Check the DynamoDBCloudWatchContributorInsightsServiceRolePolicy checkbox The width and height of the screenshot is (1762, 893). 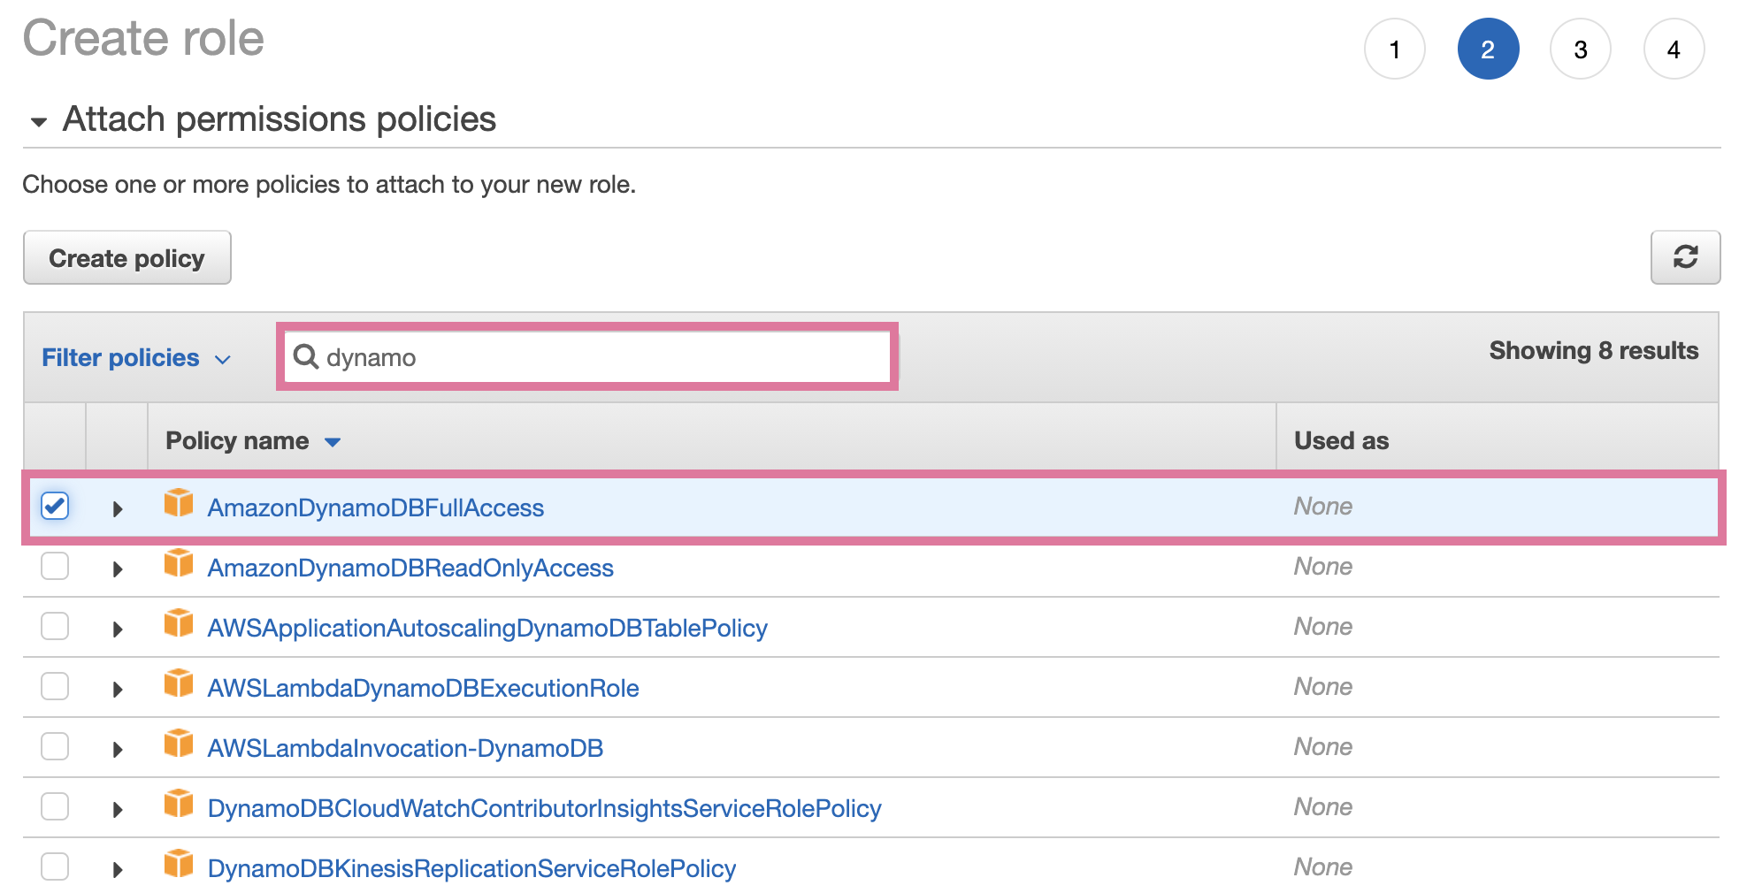pos(55,806)
